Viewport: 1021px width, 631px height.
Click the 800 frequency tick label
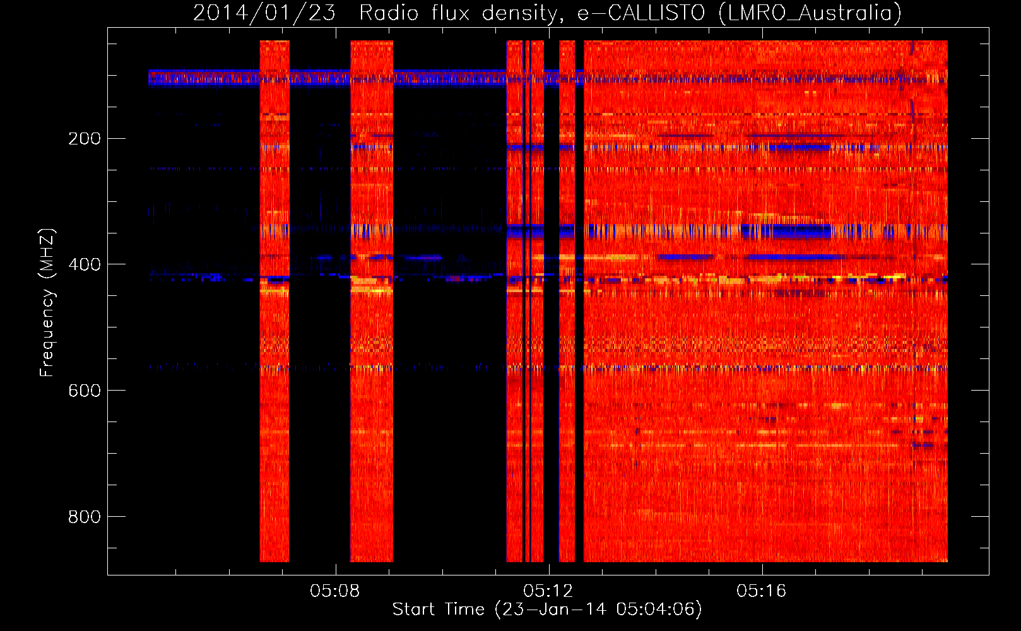pos(85,517)
